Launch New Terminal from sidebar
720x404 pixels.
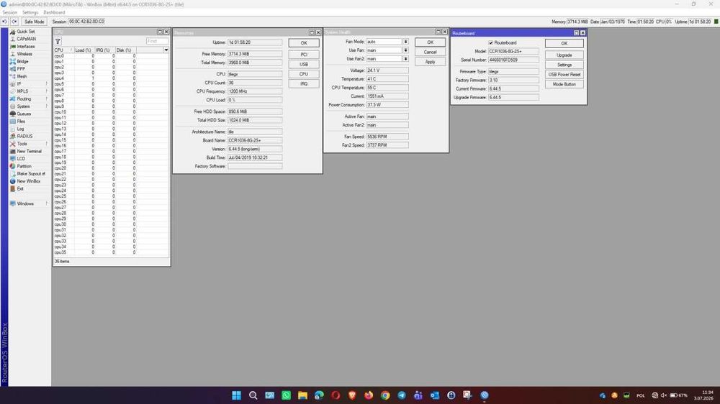click(29, 152)
